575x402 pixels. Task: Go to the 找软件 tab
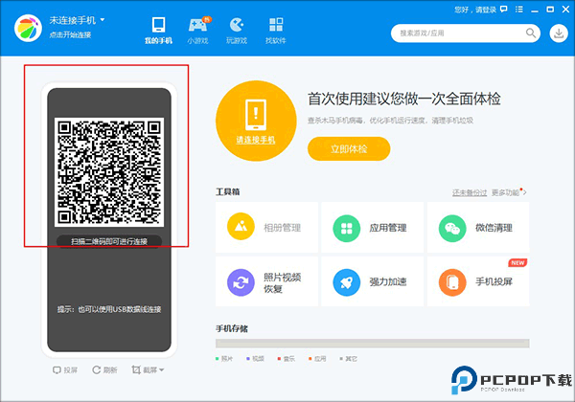276,31
